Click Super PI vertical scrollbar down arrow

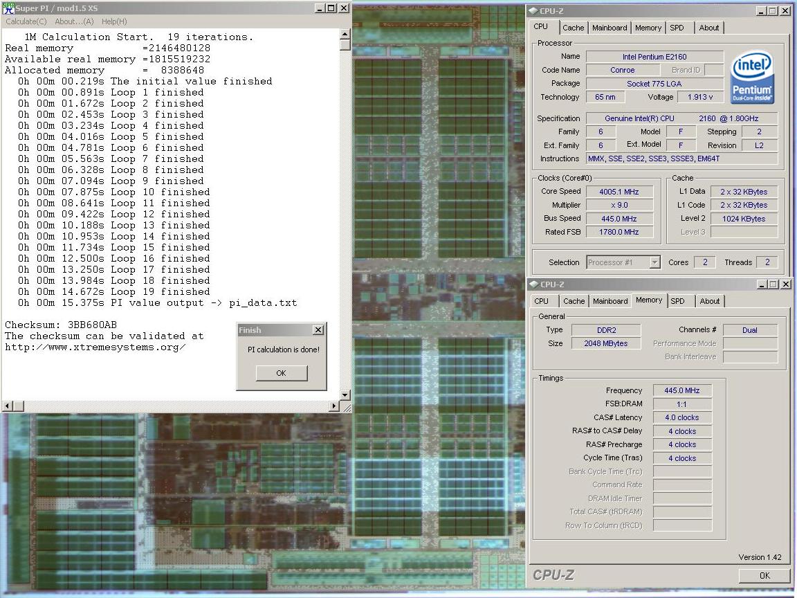[345, 395]
